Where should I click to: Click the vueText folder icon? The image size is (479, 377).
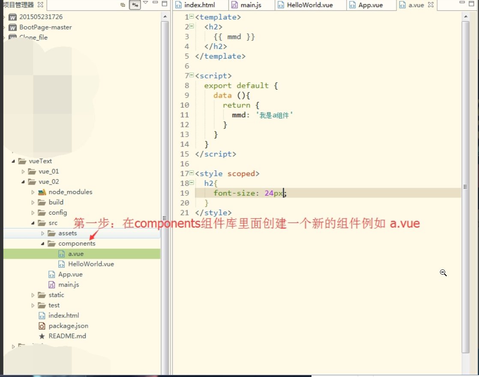click(x=22, y=161)
